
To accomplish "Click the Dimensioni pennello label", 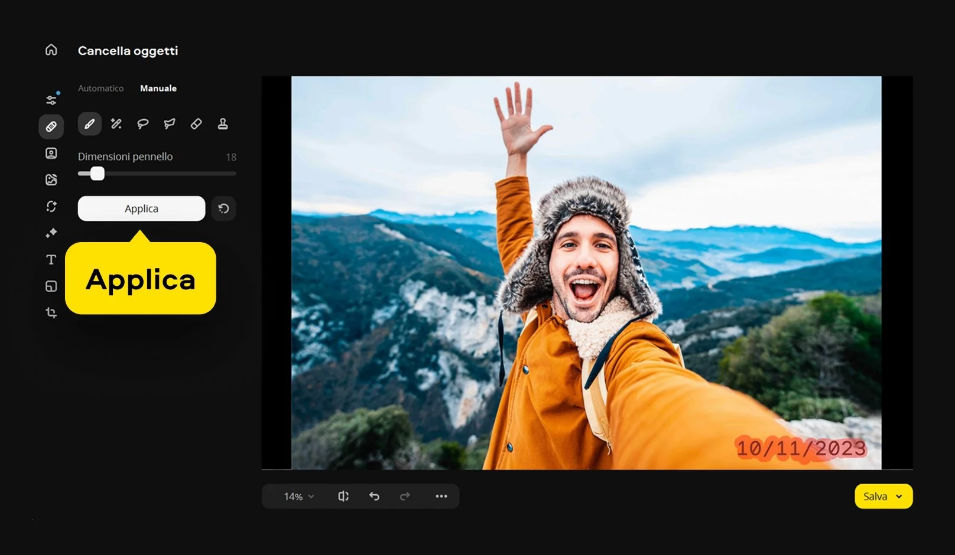I will (x=125, y=156).
